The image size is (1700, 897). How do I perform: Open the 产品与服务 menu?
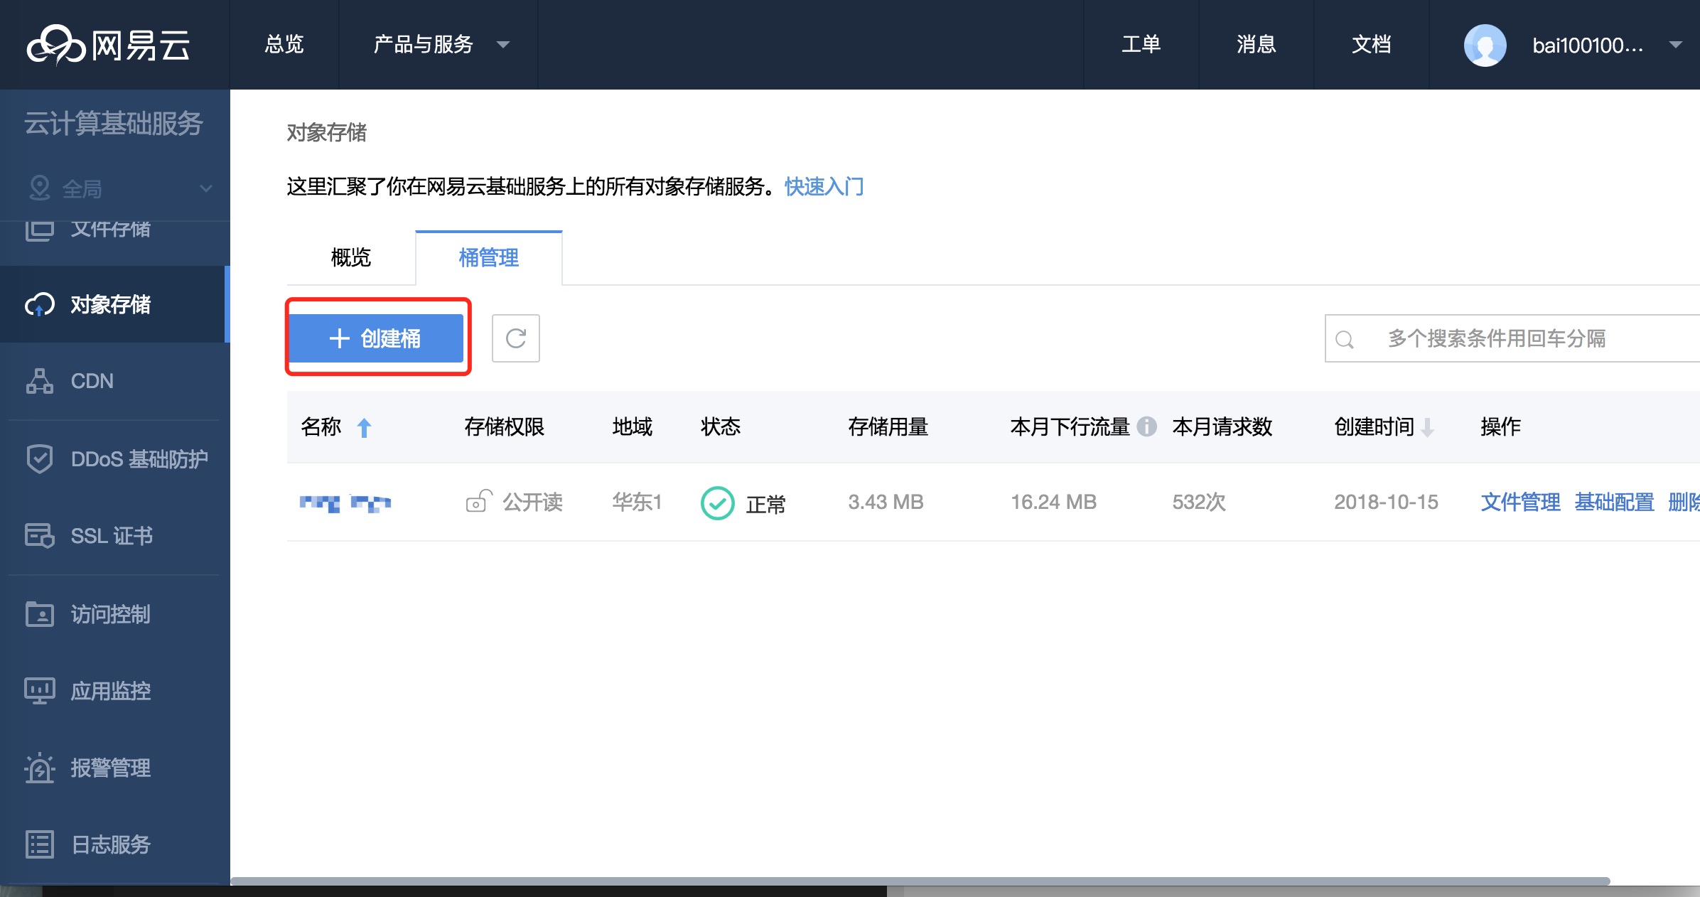click(x=439, y=45)
